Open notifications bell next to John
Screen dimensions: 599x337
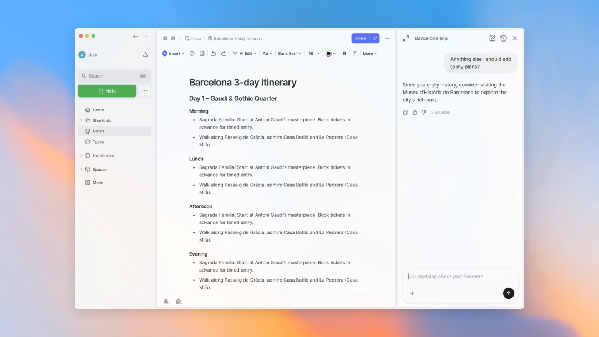click(x=145, y=55)
